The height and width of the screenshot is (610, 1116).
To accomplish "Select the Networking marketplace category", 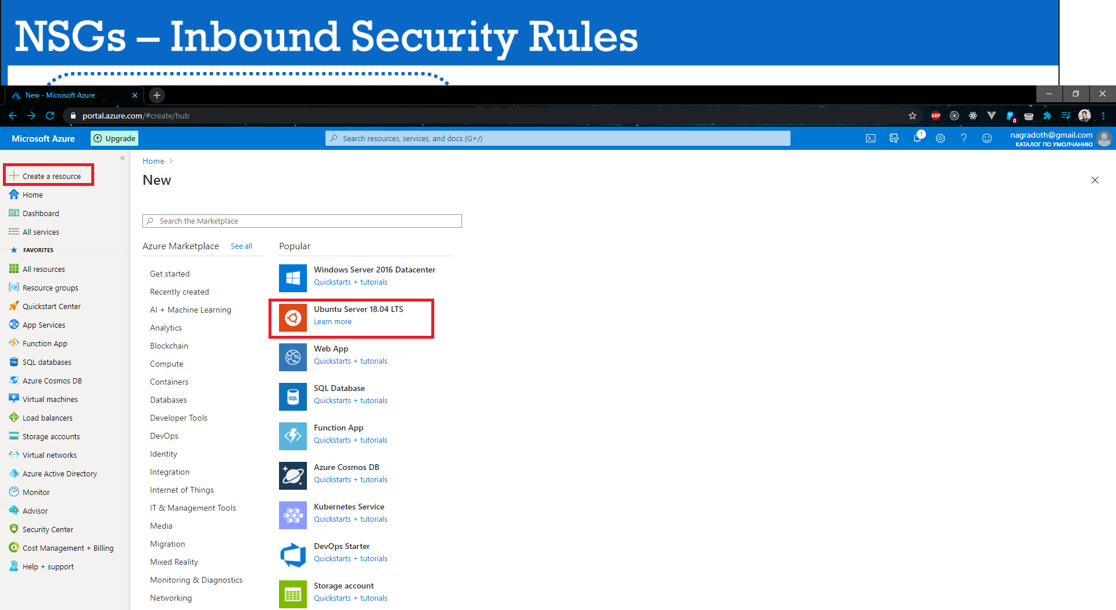I will (x=171, y=598).
